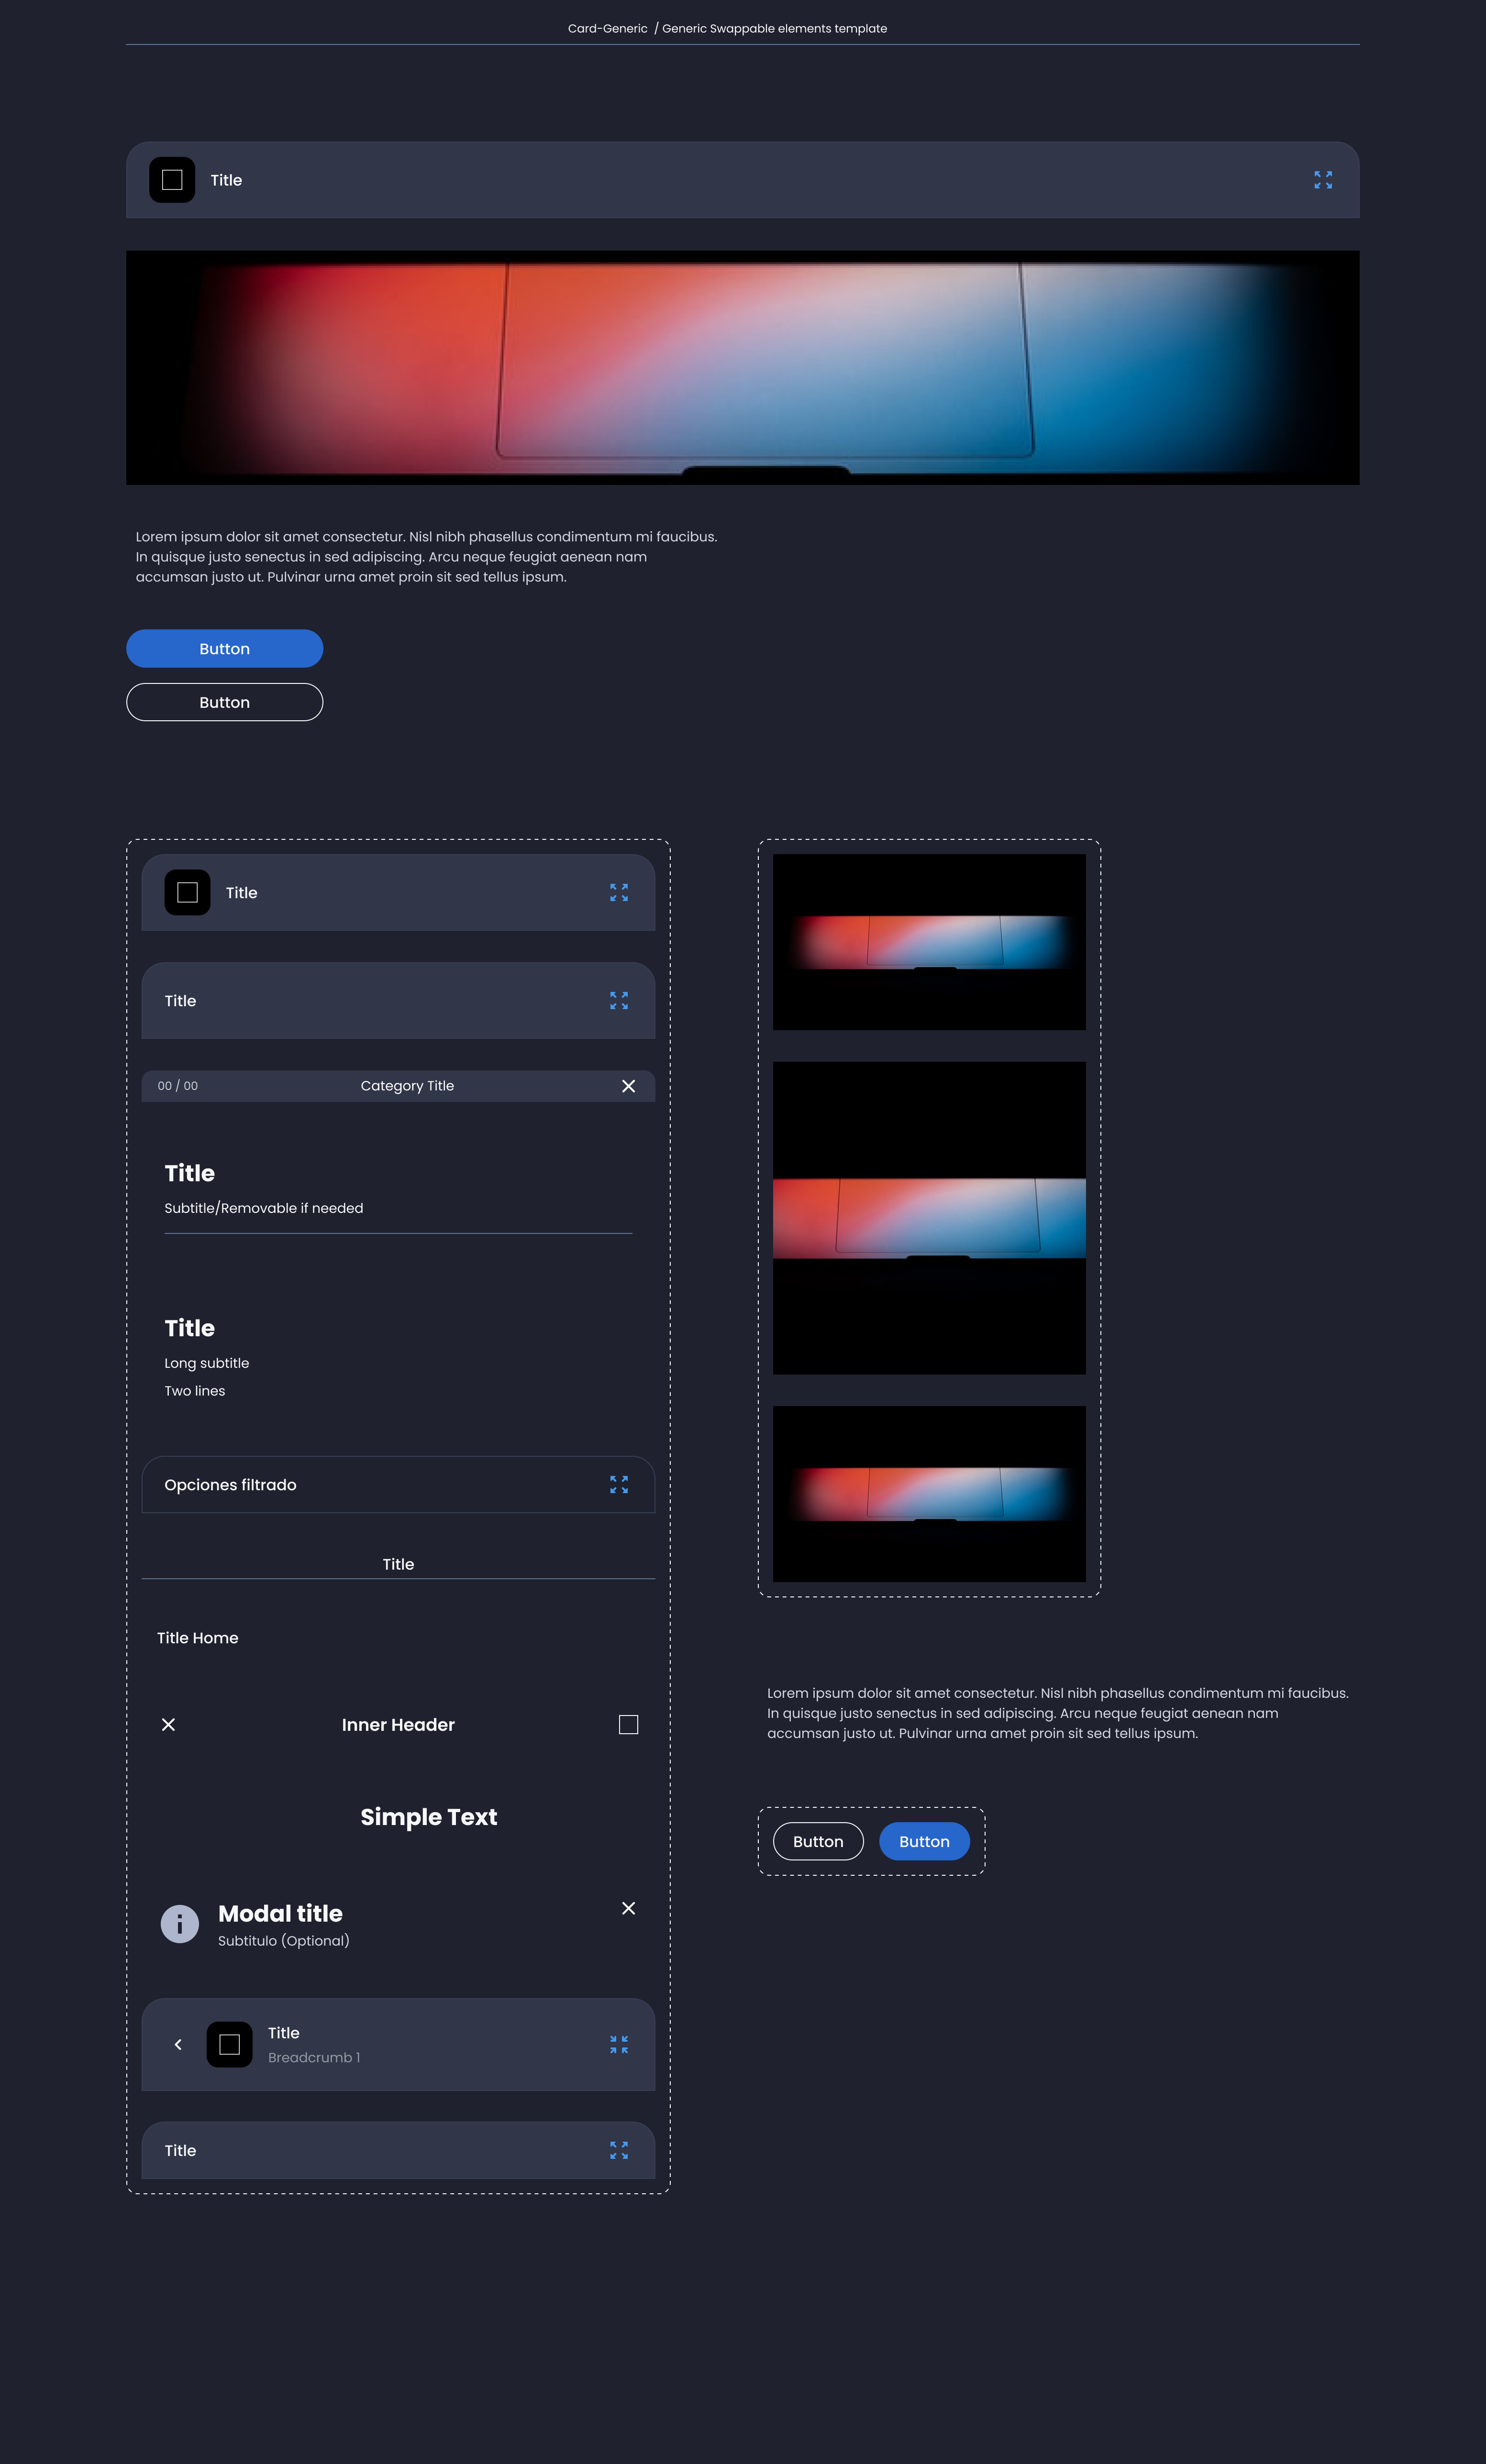Click the expand icon beside Opciones filtrado

pos(619,1485)
